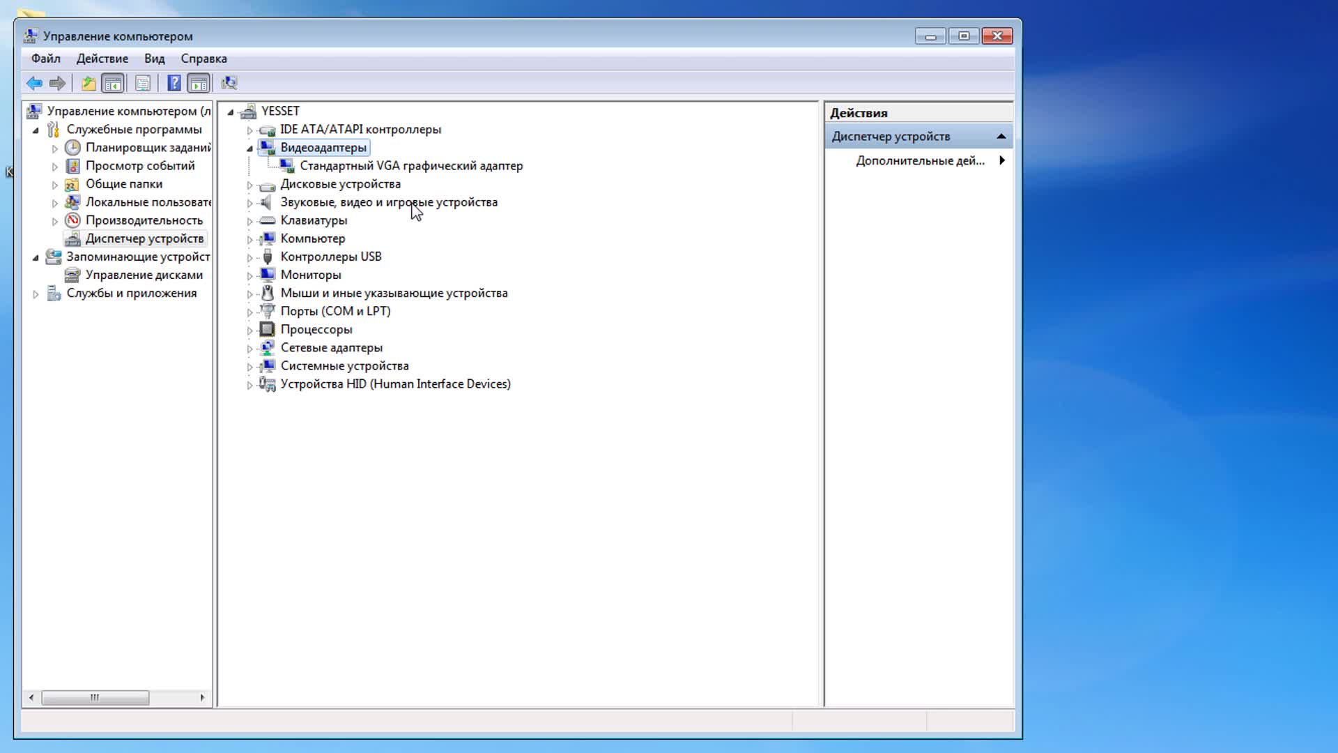The height and width of the screenshot is (753, 1338).
Task: Click the Up one level folder icon
Action: tap(89, 84)
